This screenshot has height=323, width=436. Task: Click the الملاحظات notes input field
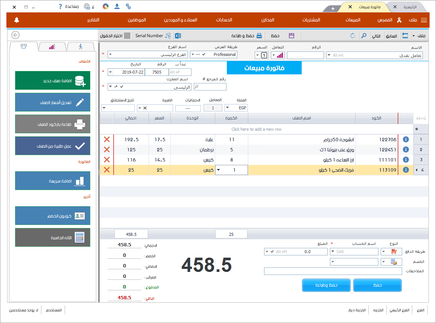point(333,271)
